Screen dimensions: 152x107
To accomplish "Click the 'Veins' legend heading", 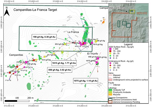I will click(111, 73).
